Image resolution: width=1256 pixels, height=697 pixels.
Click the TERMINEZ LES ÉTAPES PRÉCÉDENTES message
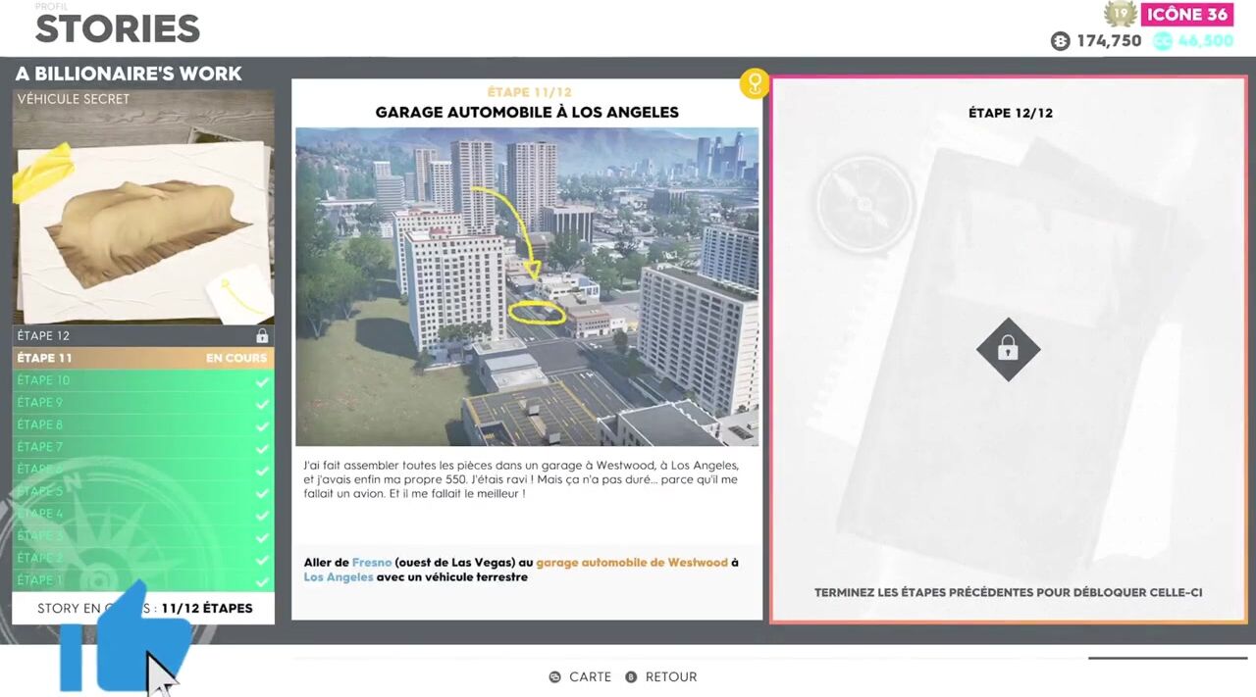coord(1009,592)
